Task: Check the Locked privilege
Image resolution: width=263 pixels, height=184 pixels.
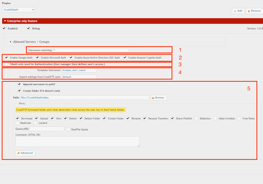Action: click(35, 123)
